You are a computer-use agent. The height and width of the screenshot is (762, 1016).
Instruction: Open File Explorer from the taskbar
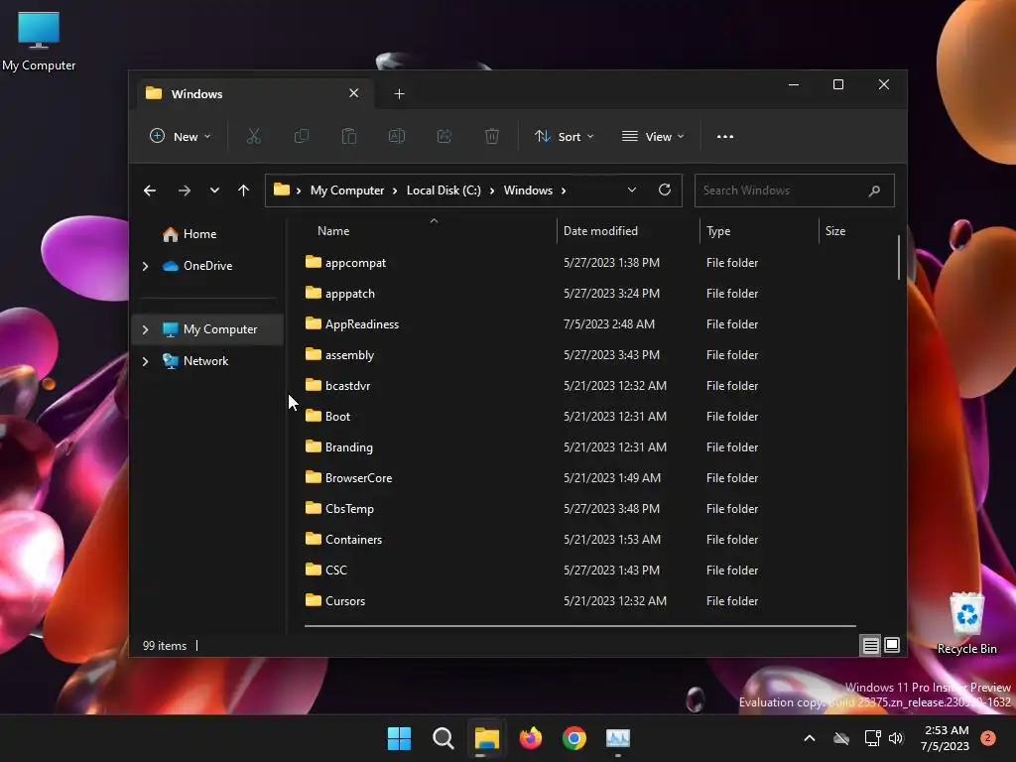point(486,738)
